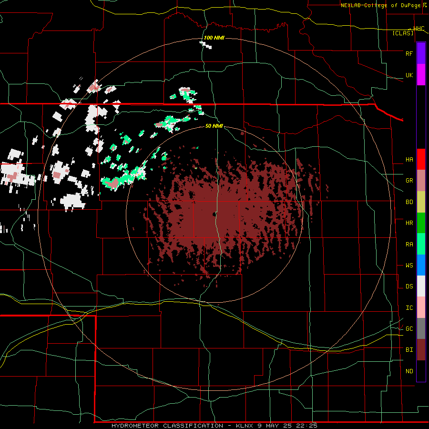The width and height of the screenshot is (429, 429).
Task: Click the DS legend label
Action: [409, 286]
